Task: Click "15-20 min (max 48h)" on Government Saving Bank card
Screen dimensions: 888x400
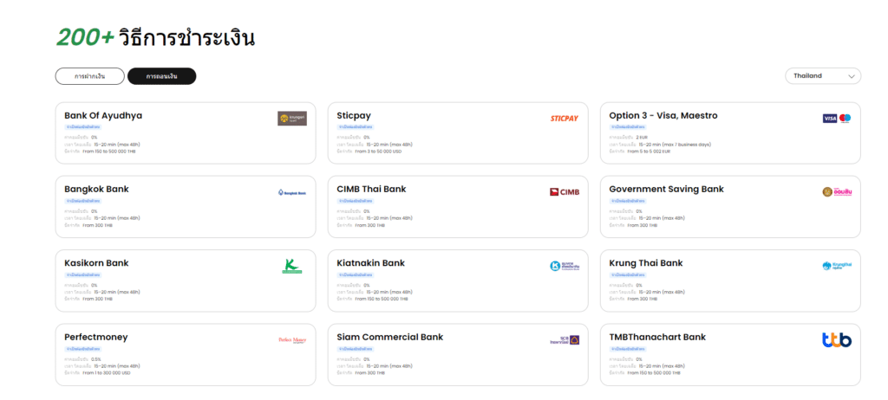Action: (662, 218)
